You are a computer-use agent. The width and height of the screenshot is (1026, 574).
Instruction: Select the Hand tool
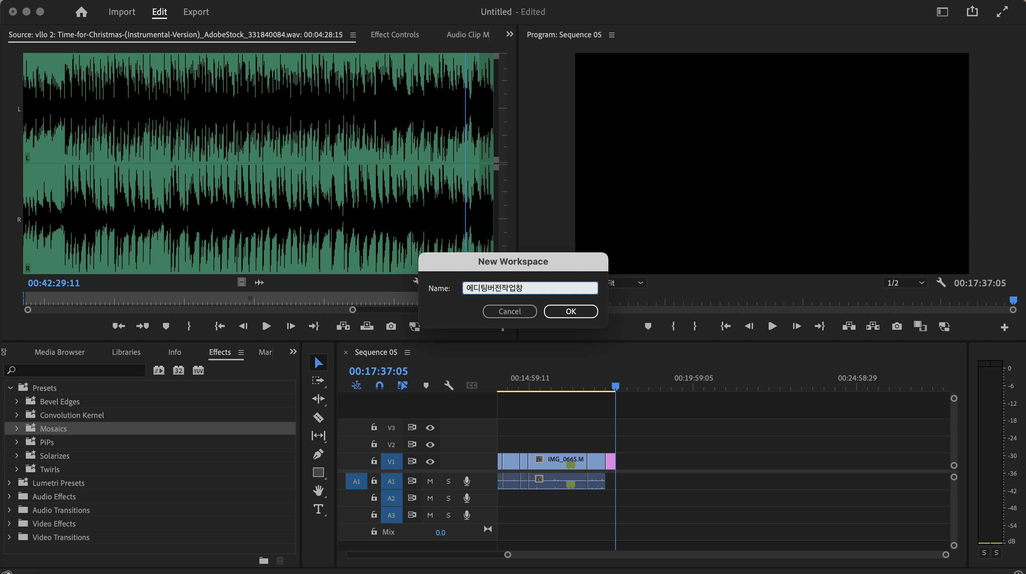(x=318, y=491)
